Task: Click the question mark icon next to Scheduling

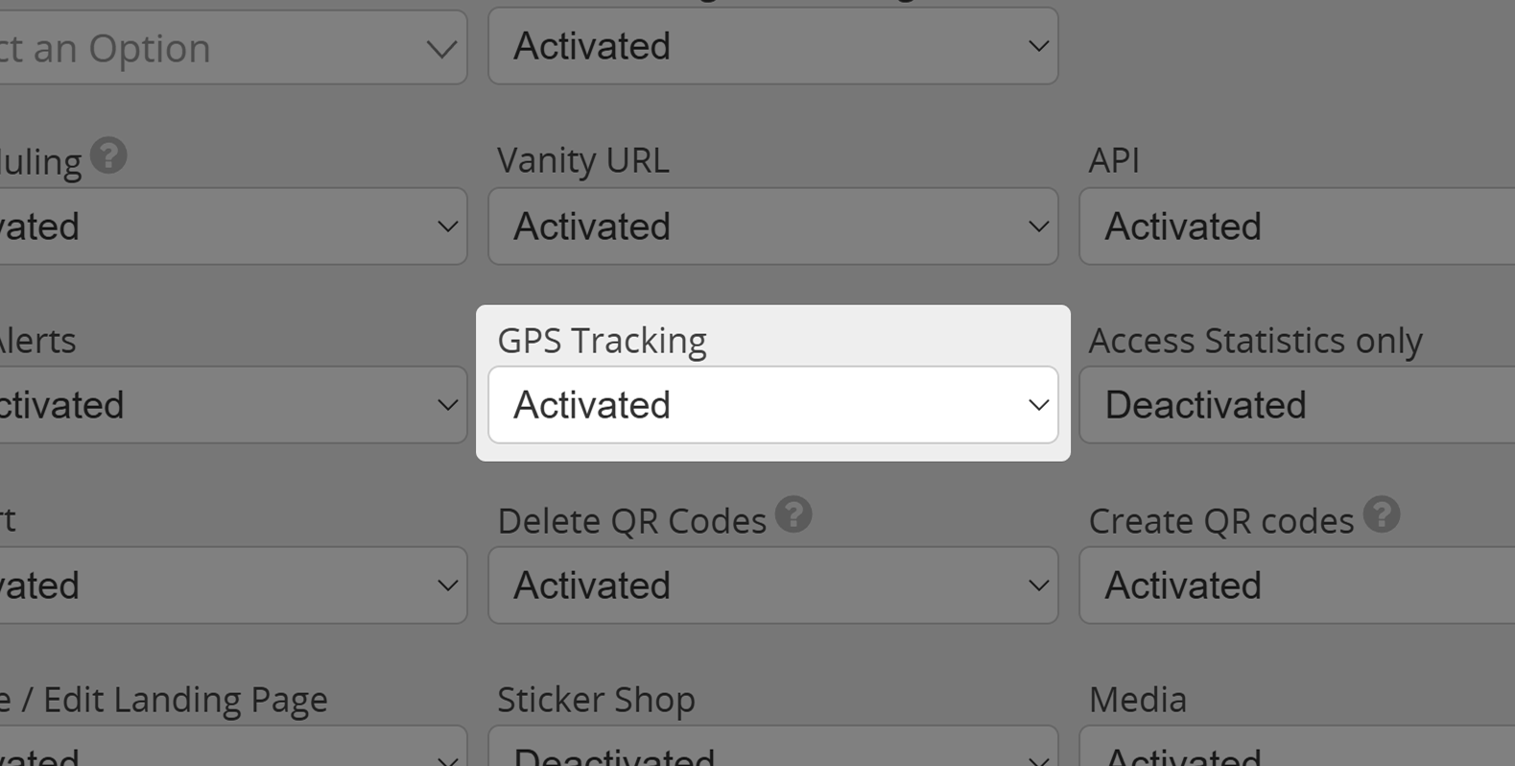Action: (x=109, y=156)
